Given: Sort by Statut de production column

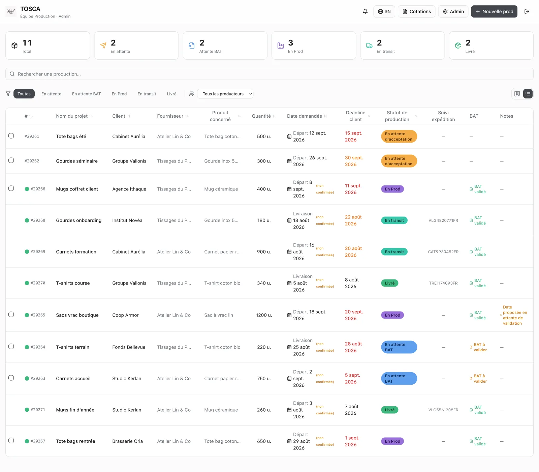Looking at the screenshot, I should pyautogui.click(x=400, y=116).
